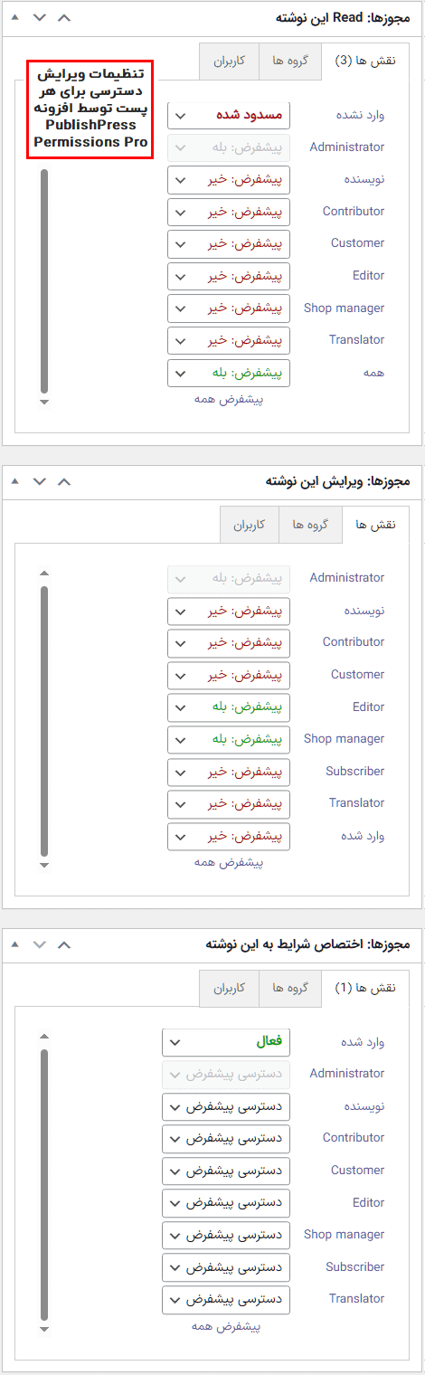Switch to گروه ها tab in اختصاص شرایط panel

pyautogui.click(x=290, y=988)
